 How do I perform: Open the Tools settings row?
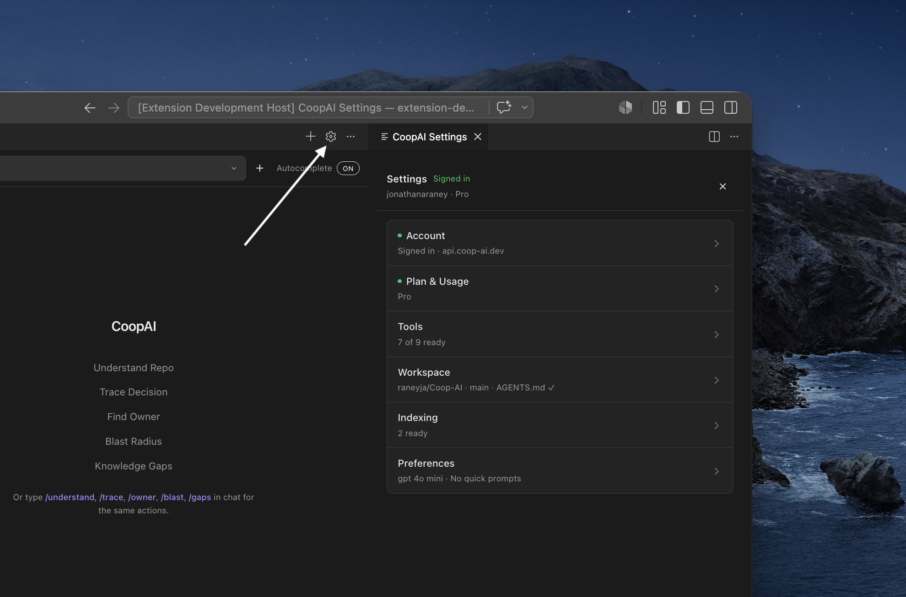click(560, 334)
